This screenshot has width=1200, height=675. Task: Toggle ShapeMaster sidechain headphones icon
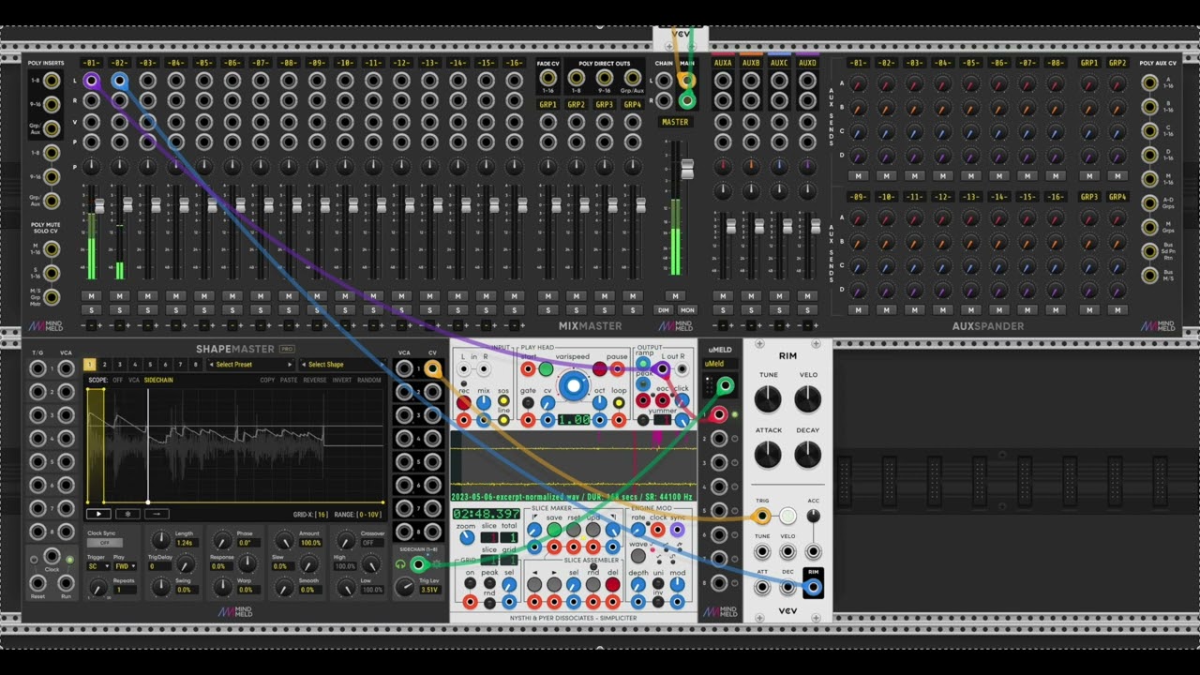[x=400, y=563]
